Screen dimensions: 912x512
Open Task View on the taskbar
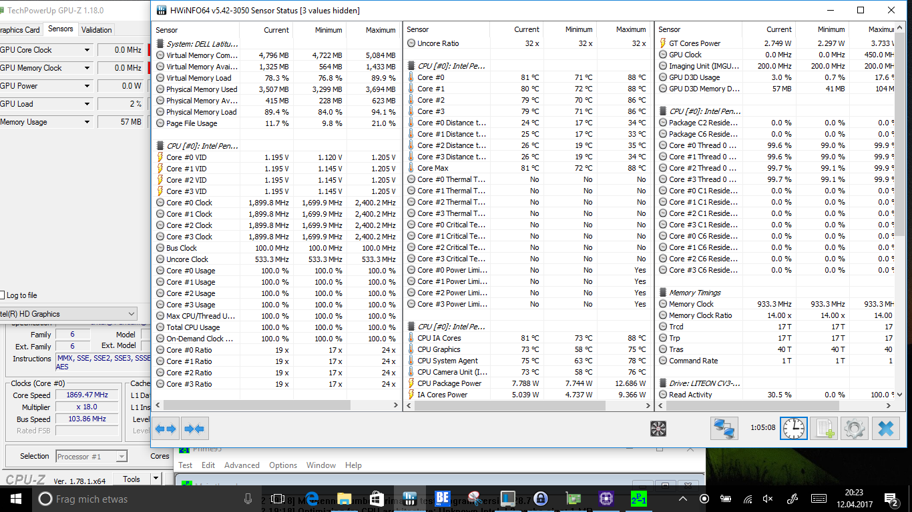click(279, 498)
